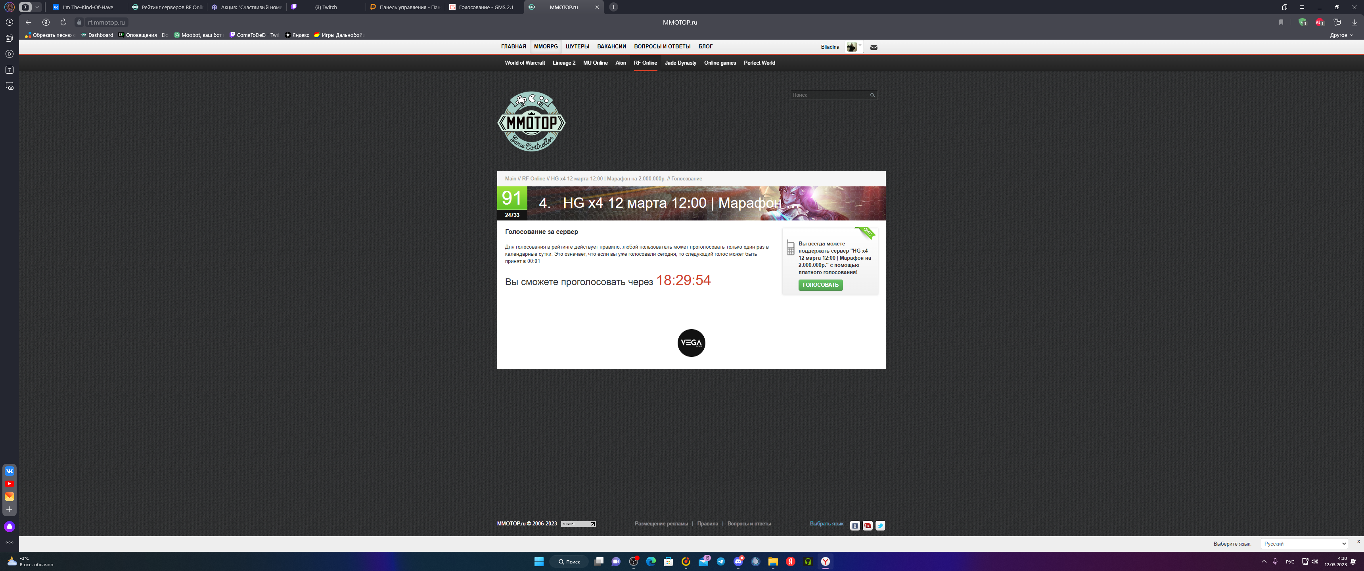Switch to the (3) Twitch tab
The image size is (1364, 571).
pos(326,7)
